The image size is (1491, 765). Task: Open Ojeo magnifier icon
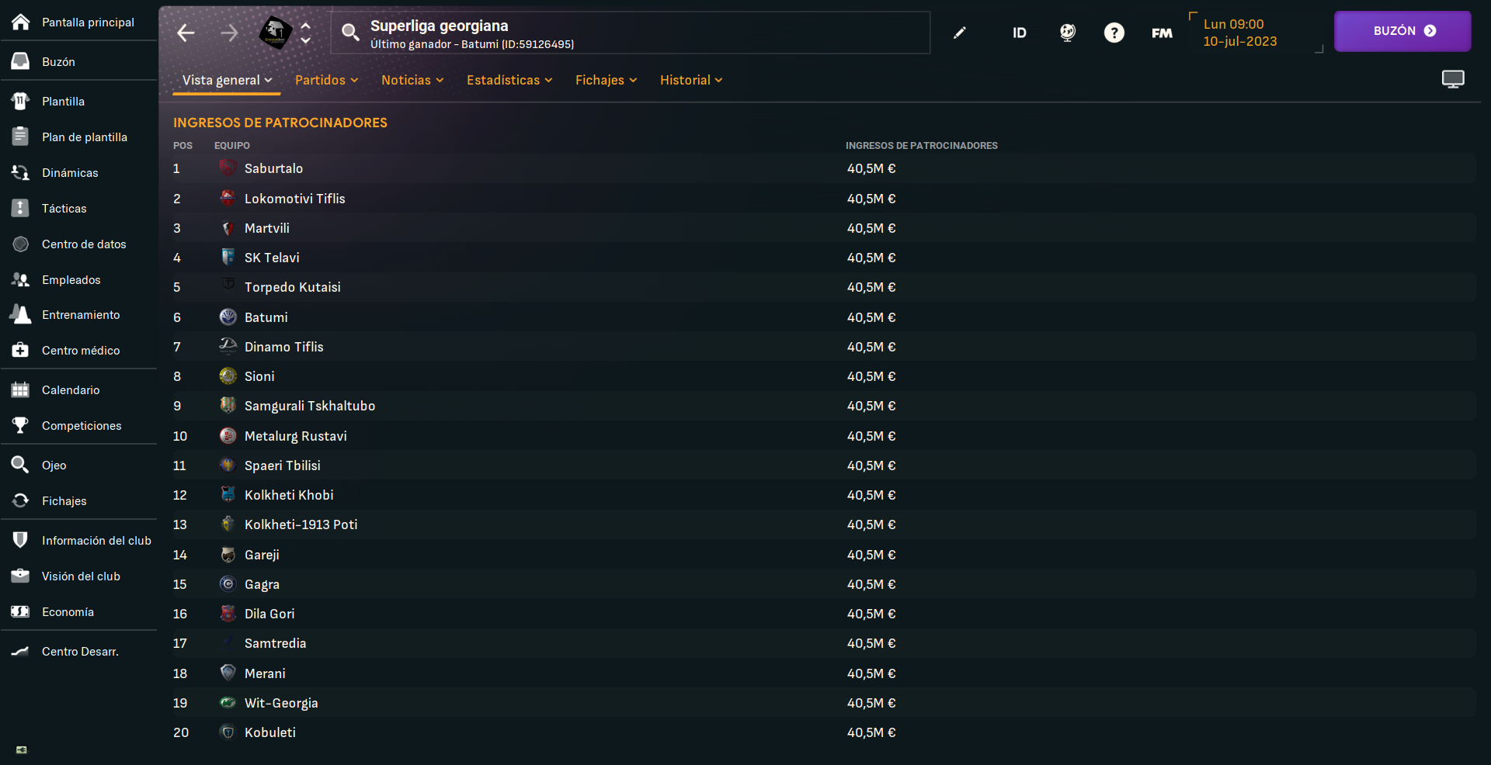tap(21, 465)
